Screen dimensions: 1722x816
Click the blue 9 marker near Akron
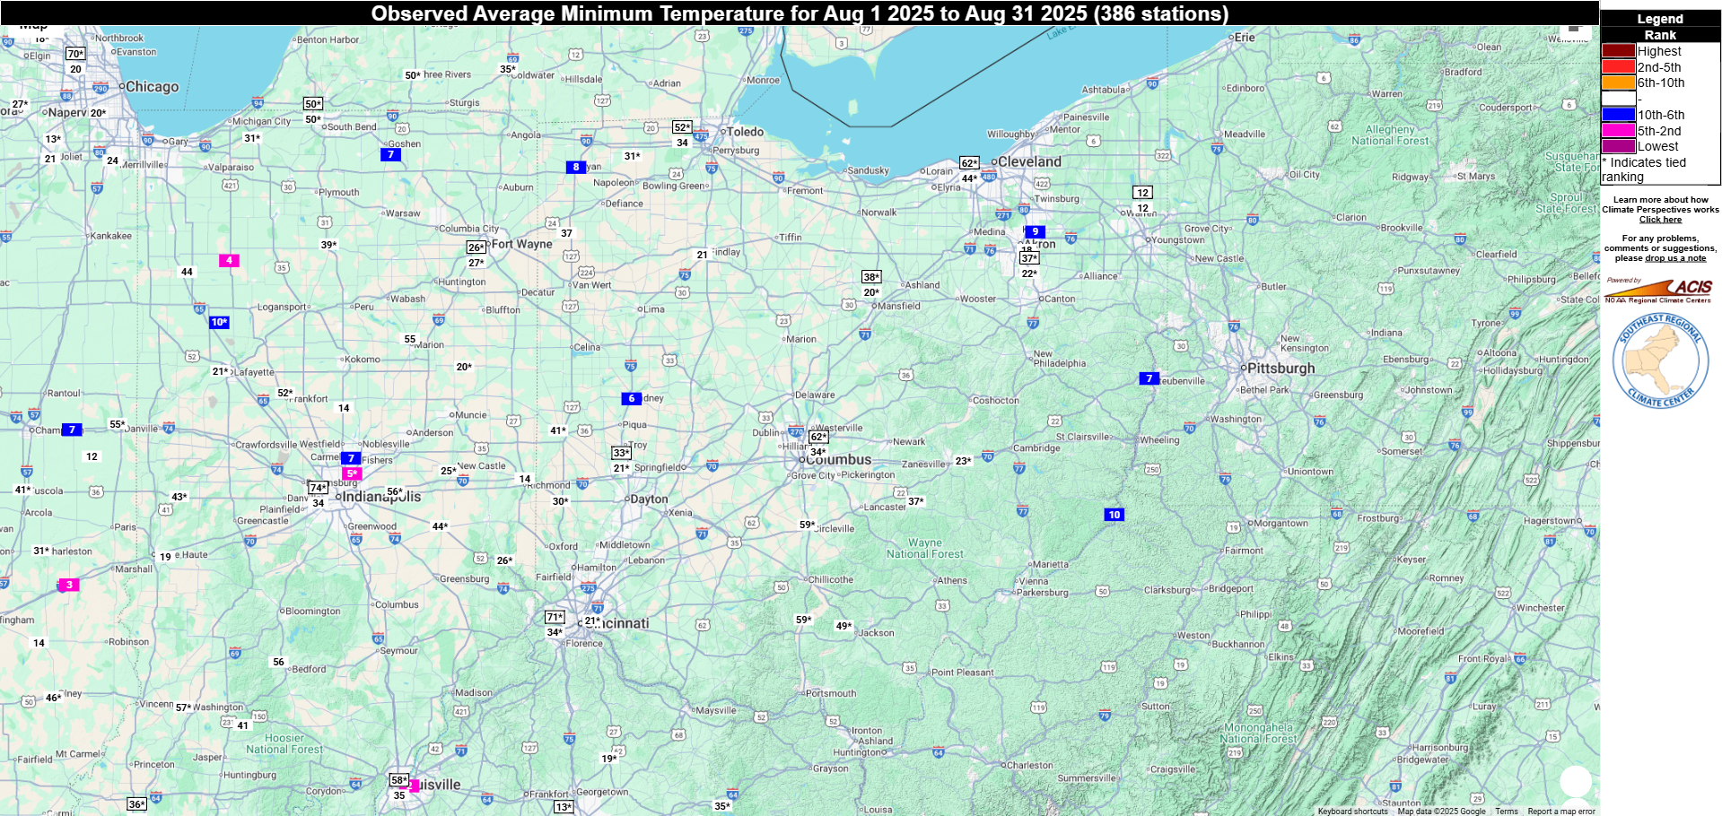coord(1035,231)
